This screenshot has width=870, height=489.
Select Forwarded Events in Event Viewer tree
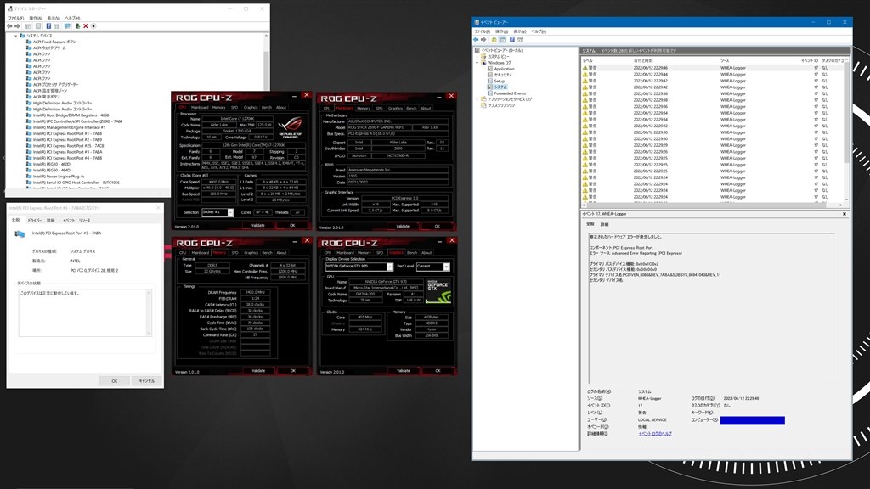tap(510, 93)
